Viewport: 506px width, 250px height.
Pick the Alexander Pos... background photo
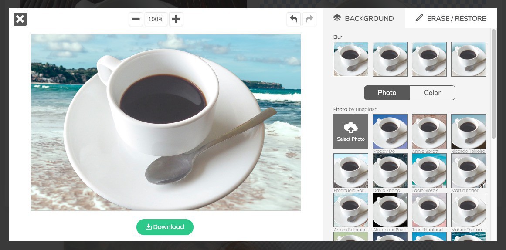(390, 210)
